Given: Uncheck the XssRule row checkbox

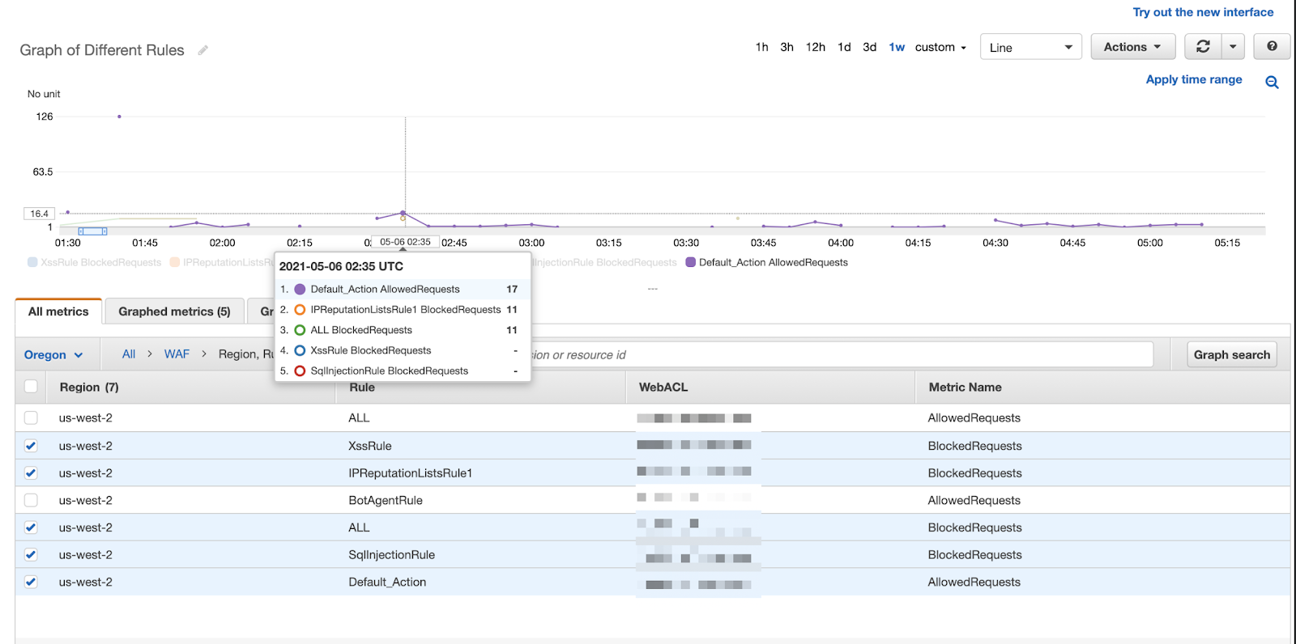Looking at the screenshot, I should 31,446.
